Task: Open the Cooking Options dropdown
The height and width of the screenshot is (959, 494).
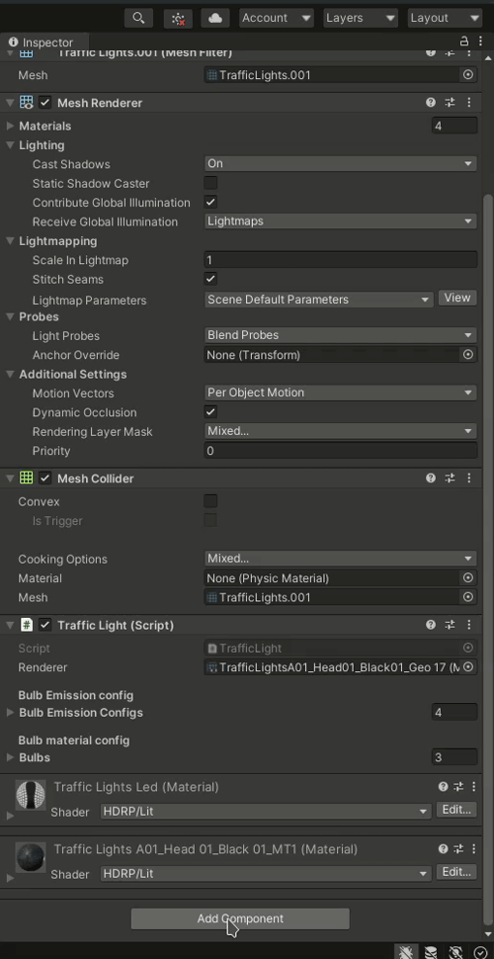Action: point(340,559)
